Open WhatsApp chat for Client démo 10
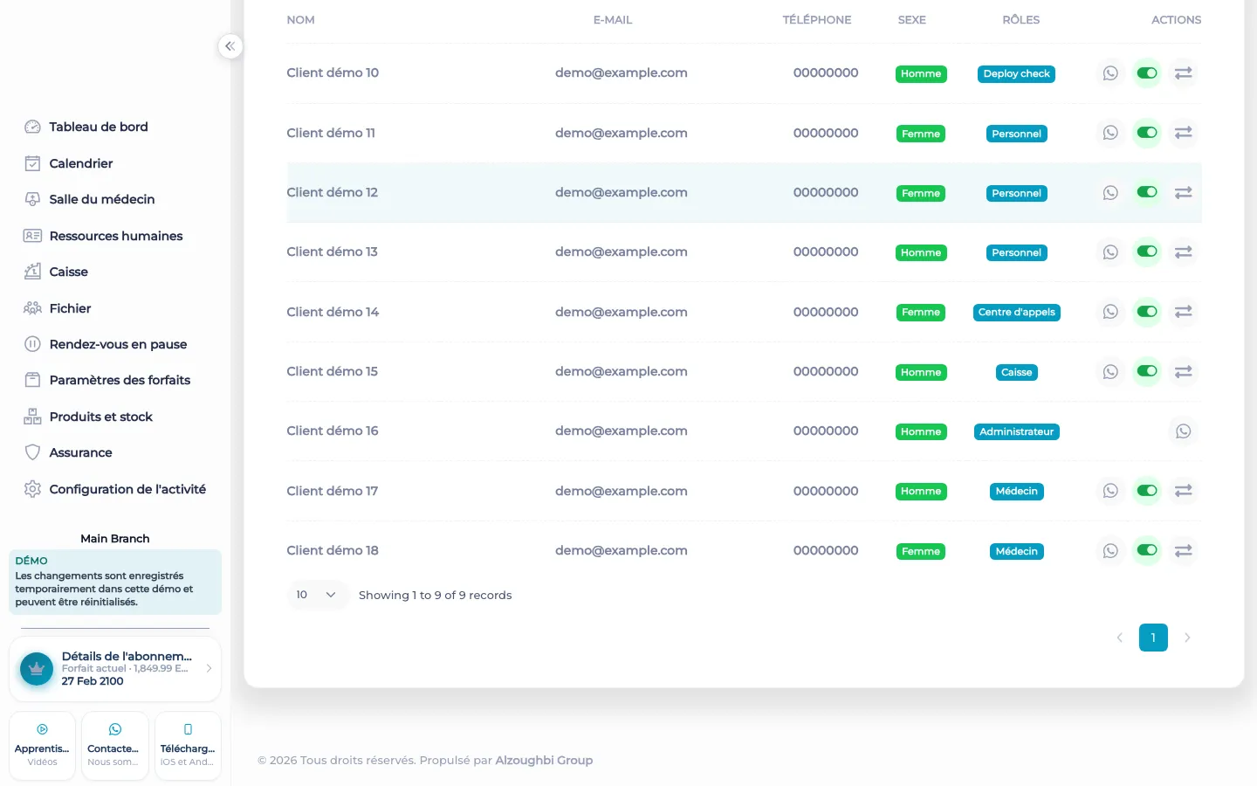This screenshot has width=1257, height=786. (1110, 73)
